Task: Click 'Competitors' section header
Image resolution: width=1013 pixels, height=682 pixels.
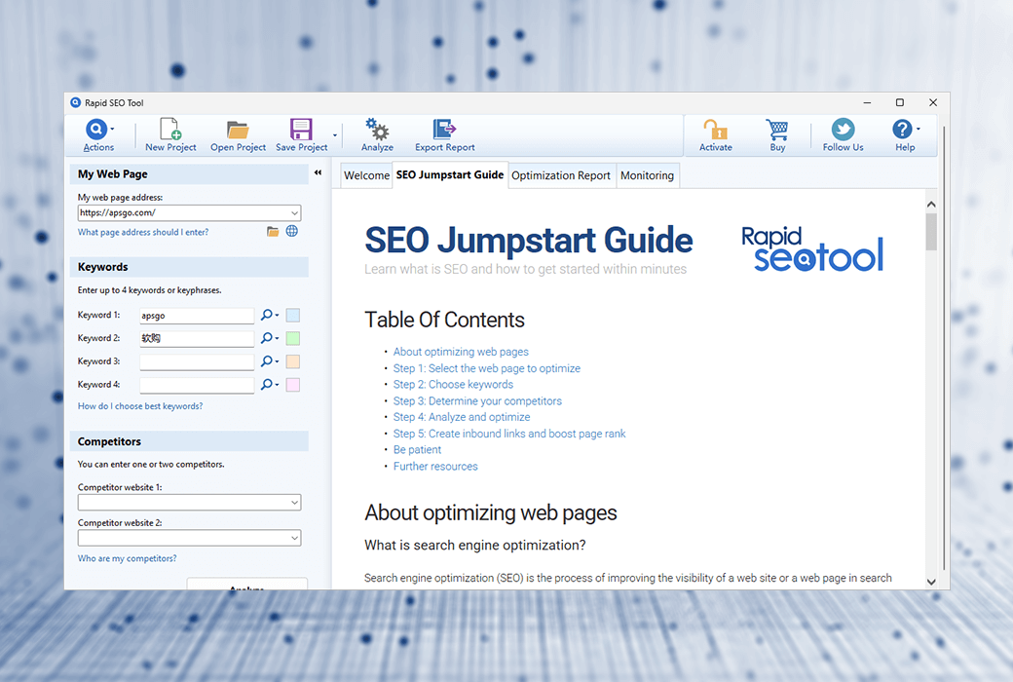Action: click(x=189, y=441)
